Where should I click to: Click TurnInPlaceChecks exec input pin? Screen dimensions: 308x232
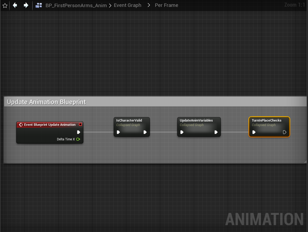[254, 132]
